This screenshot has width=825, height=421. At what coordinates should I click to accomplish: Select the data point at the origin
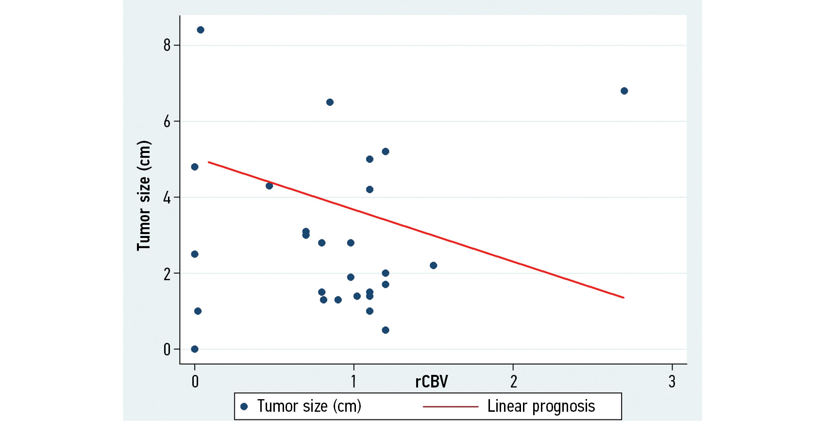click(195, 349)
